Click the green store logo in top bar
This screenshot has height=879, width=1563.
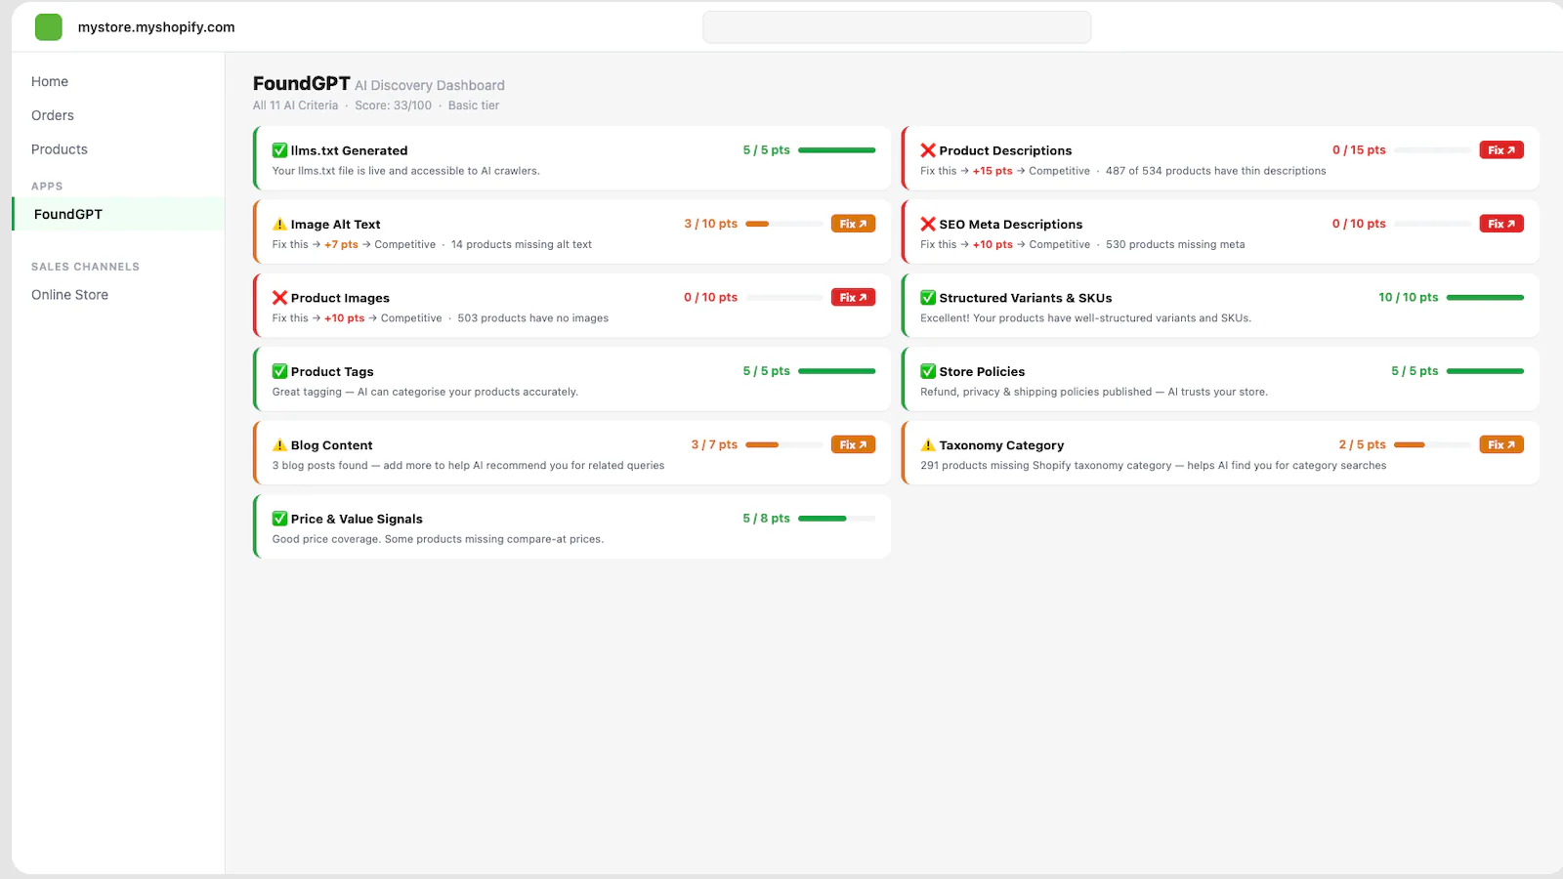point(47,26)
